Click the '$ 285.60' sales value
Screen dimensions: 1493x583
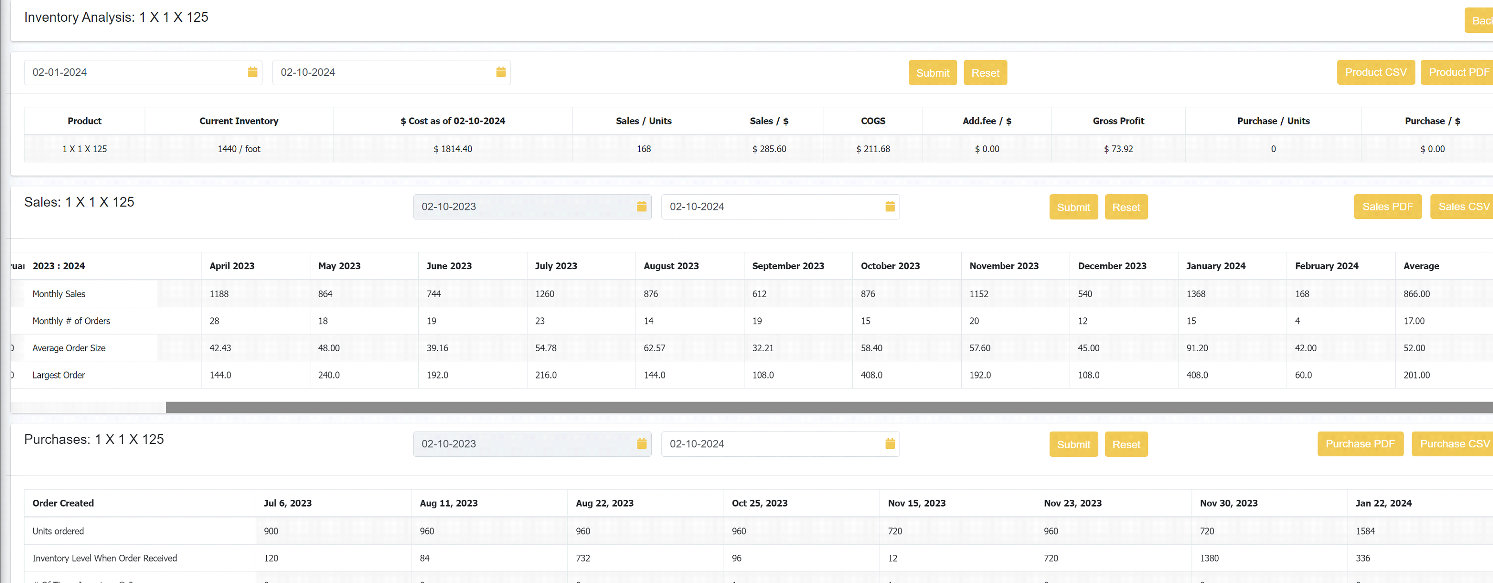pos(769,149)
